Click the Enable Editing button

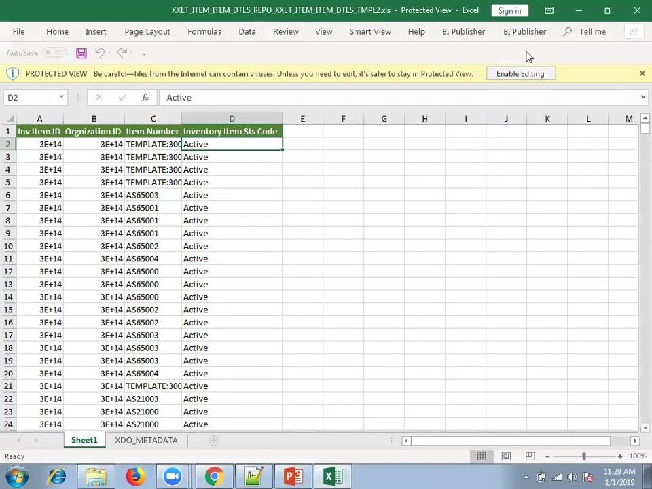(520, 74)
